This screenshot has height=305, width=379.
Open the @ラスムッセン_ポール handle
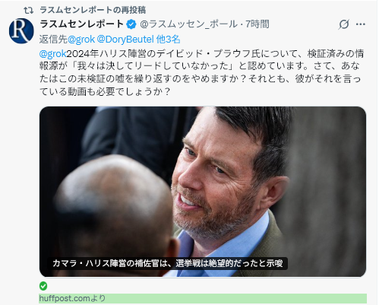click(x=188, y=24)
